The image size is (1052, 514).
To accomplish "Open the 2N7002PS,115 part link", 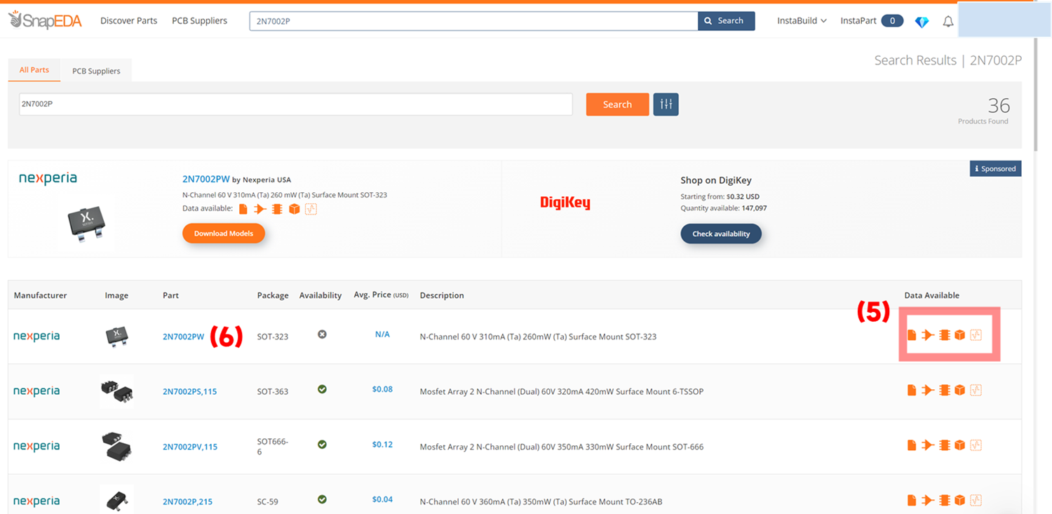I will pos(189,391).
